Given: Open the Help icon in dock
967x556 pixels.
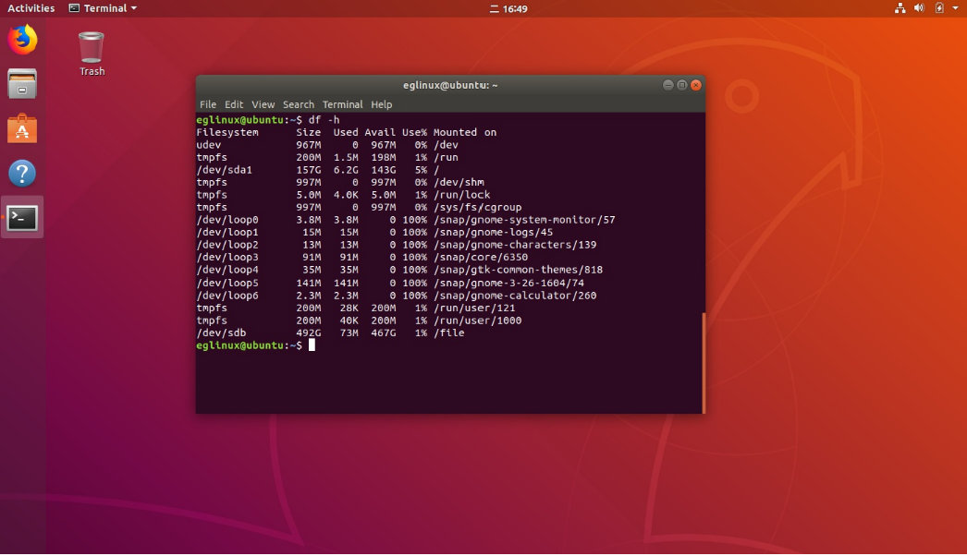Looking at the screenshot, I should click(22, 173).
